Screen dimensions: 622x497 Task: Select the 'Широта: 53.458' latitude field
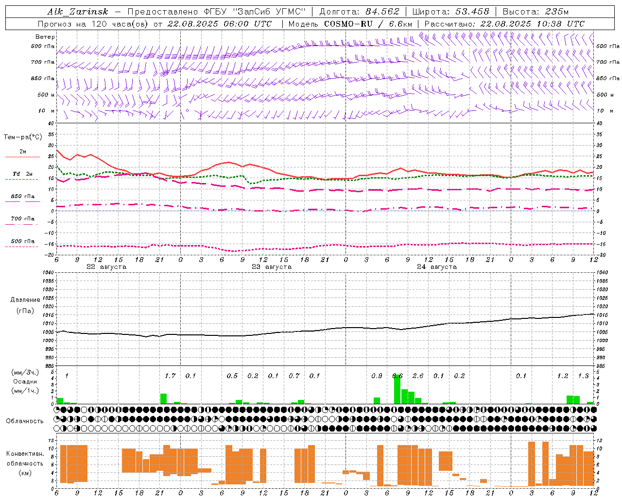click(450, 12)
